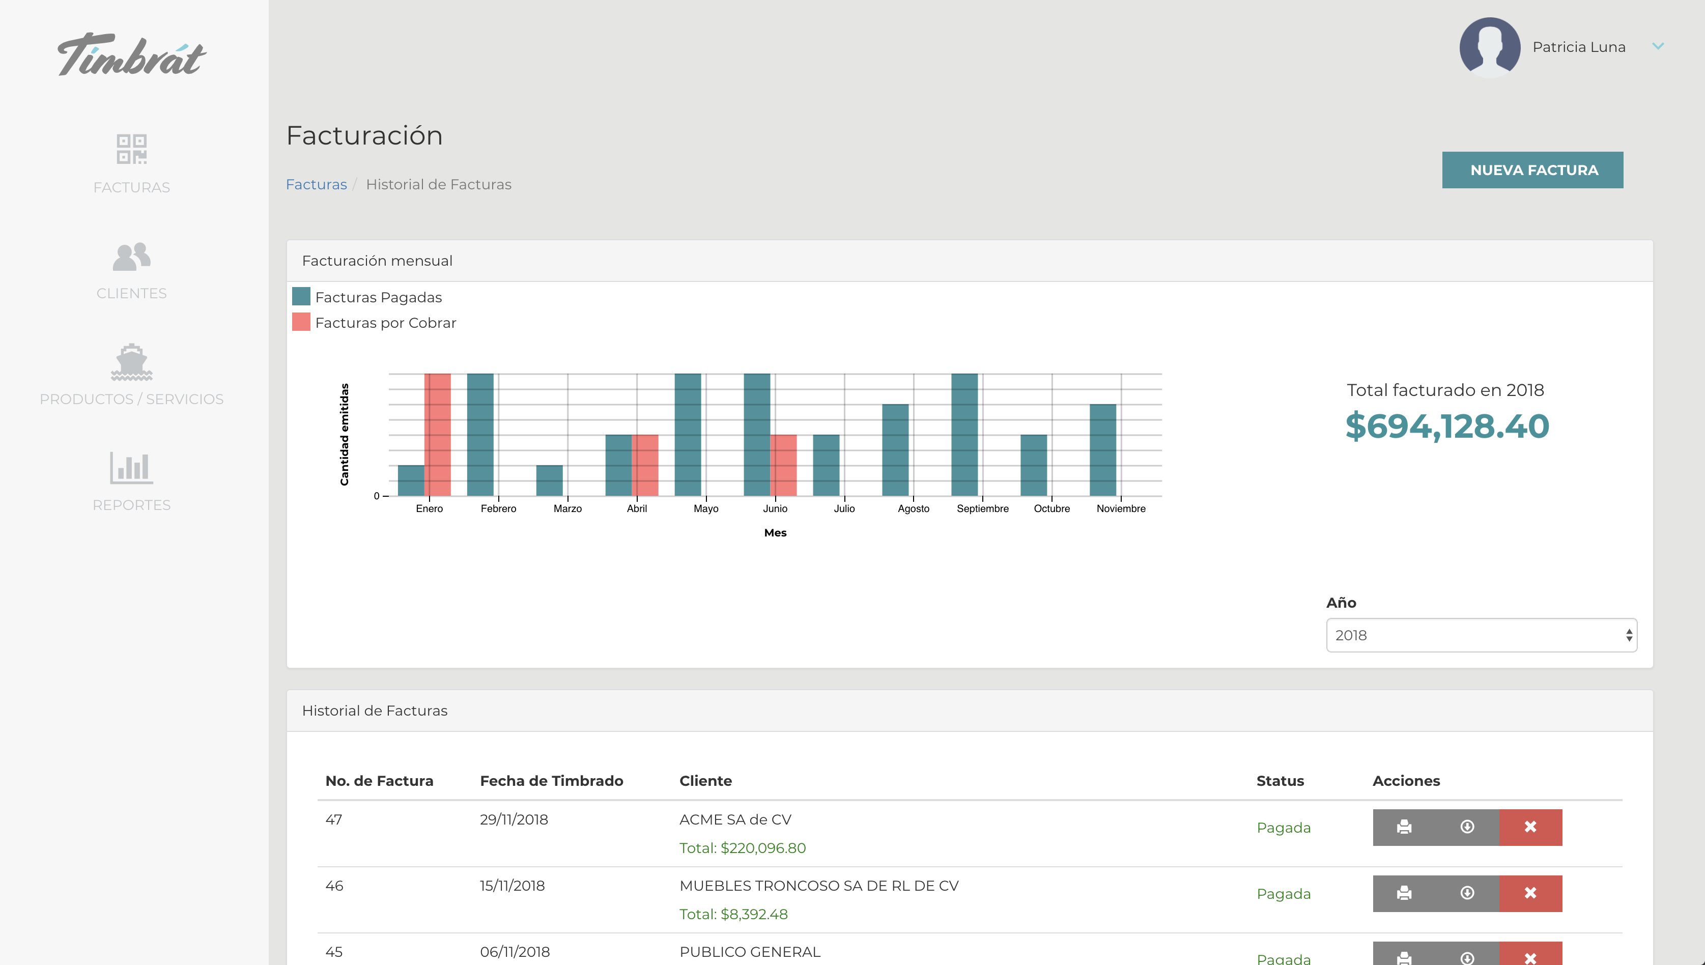Open the Facturas QR code sidebar icon
The height and width of the screenshot is (965, 1705).
pos(131,149)
